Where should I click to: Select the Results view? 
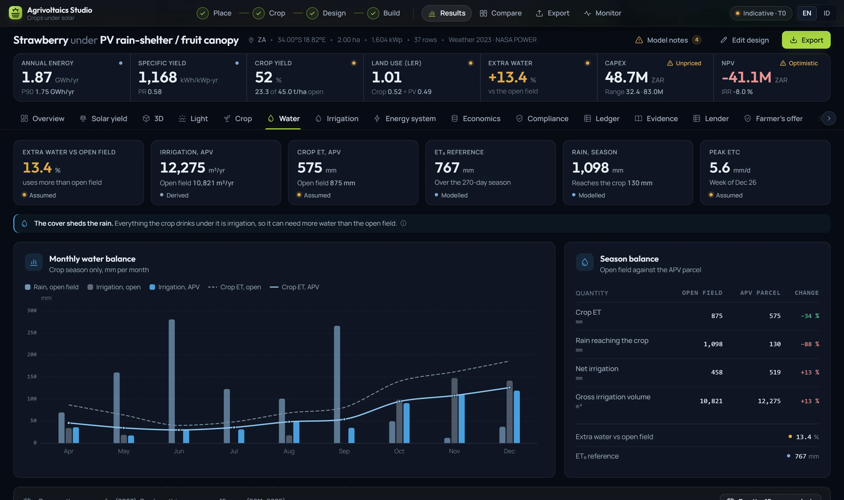446,13
